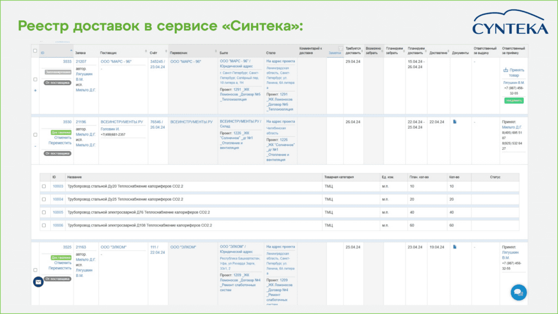Tick checkbox for item 10003

tap(44, 186)
